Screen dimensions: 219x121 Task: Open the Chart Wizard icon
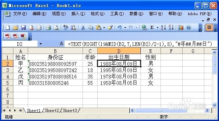tap(181, 27)
